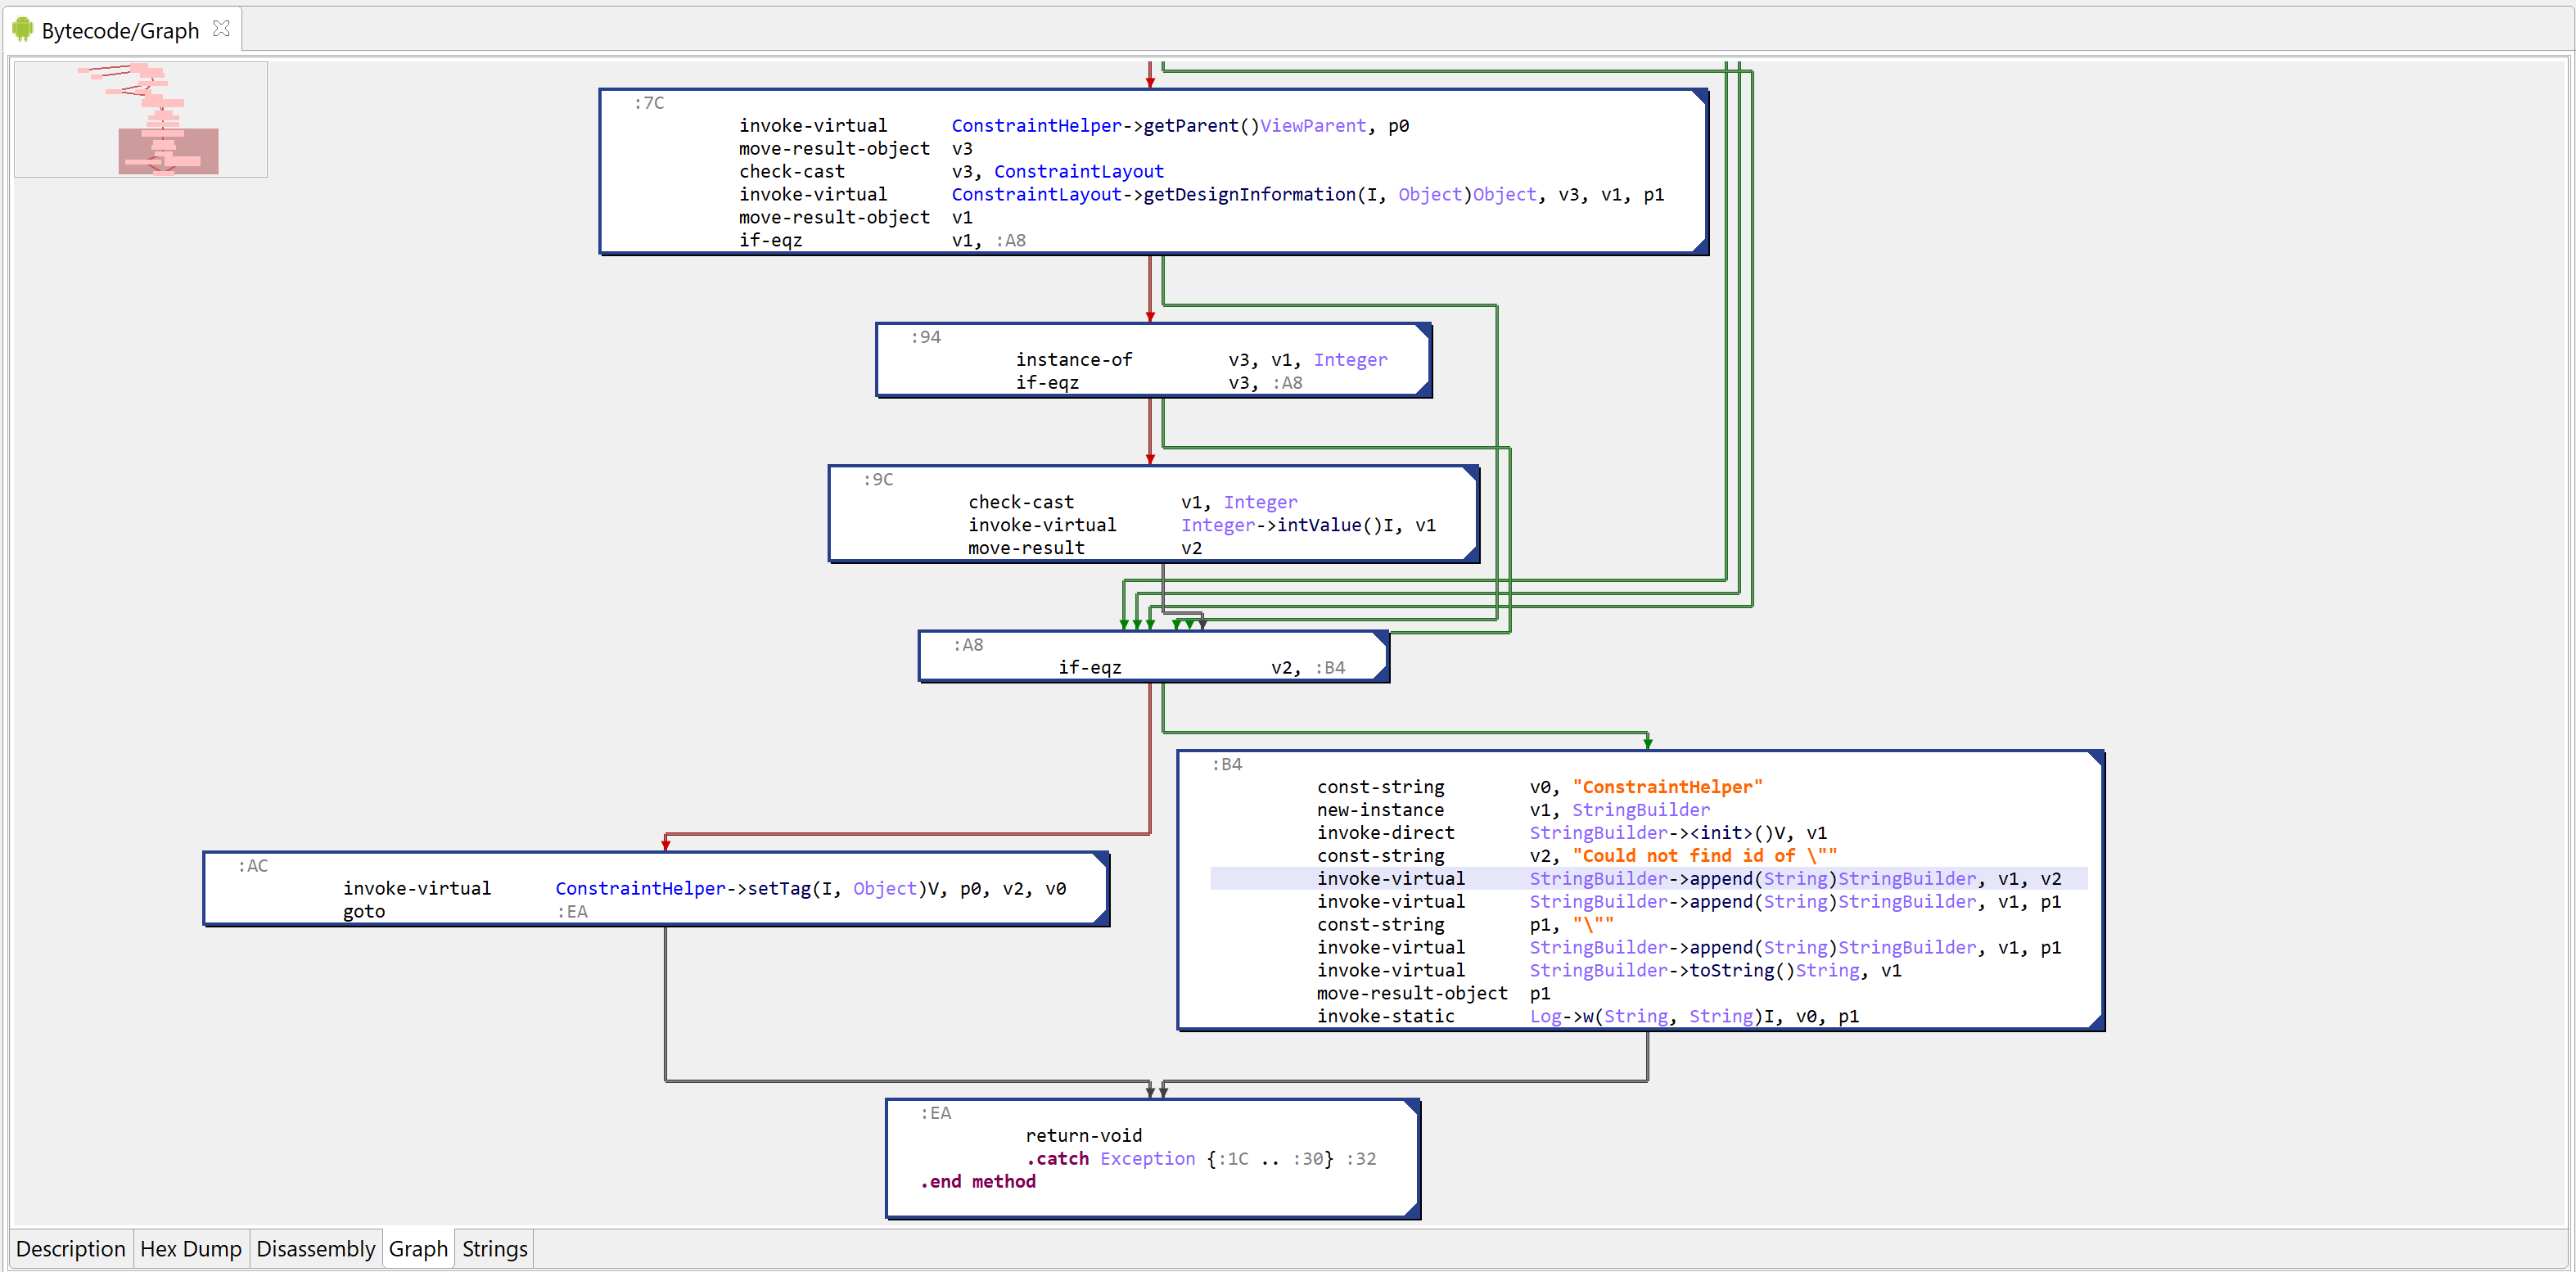Click the check-cast ConstraintLayout type
Viewport: 2576px width, 1272px height.
(1079, 172)
